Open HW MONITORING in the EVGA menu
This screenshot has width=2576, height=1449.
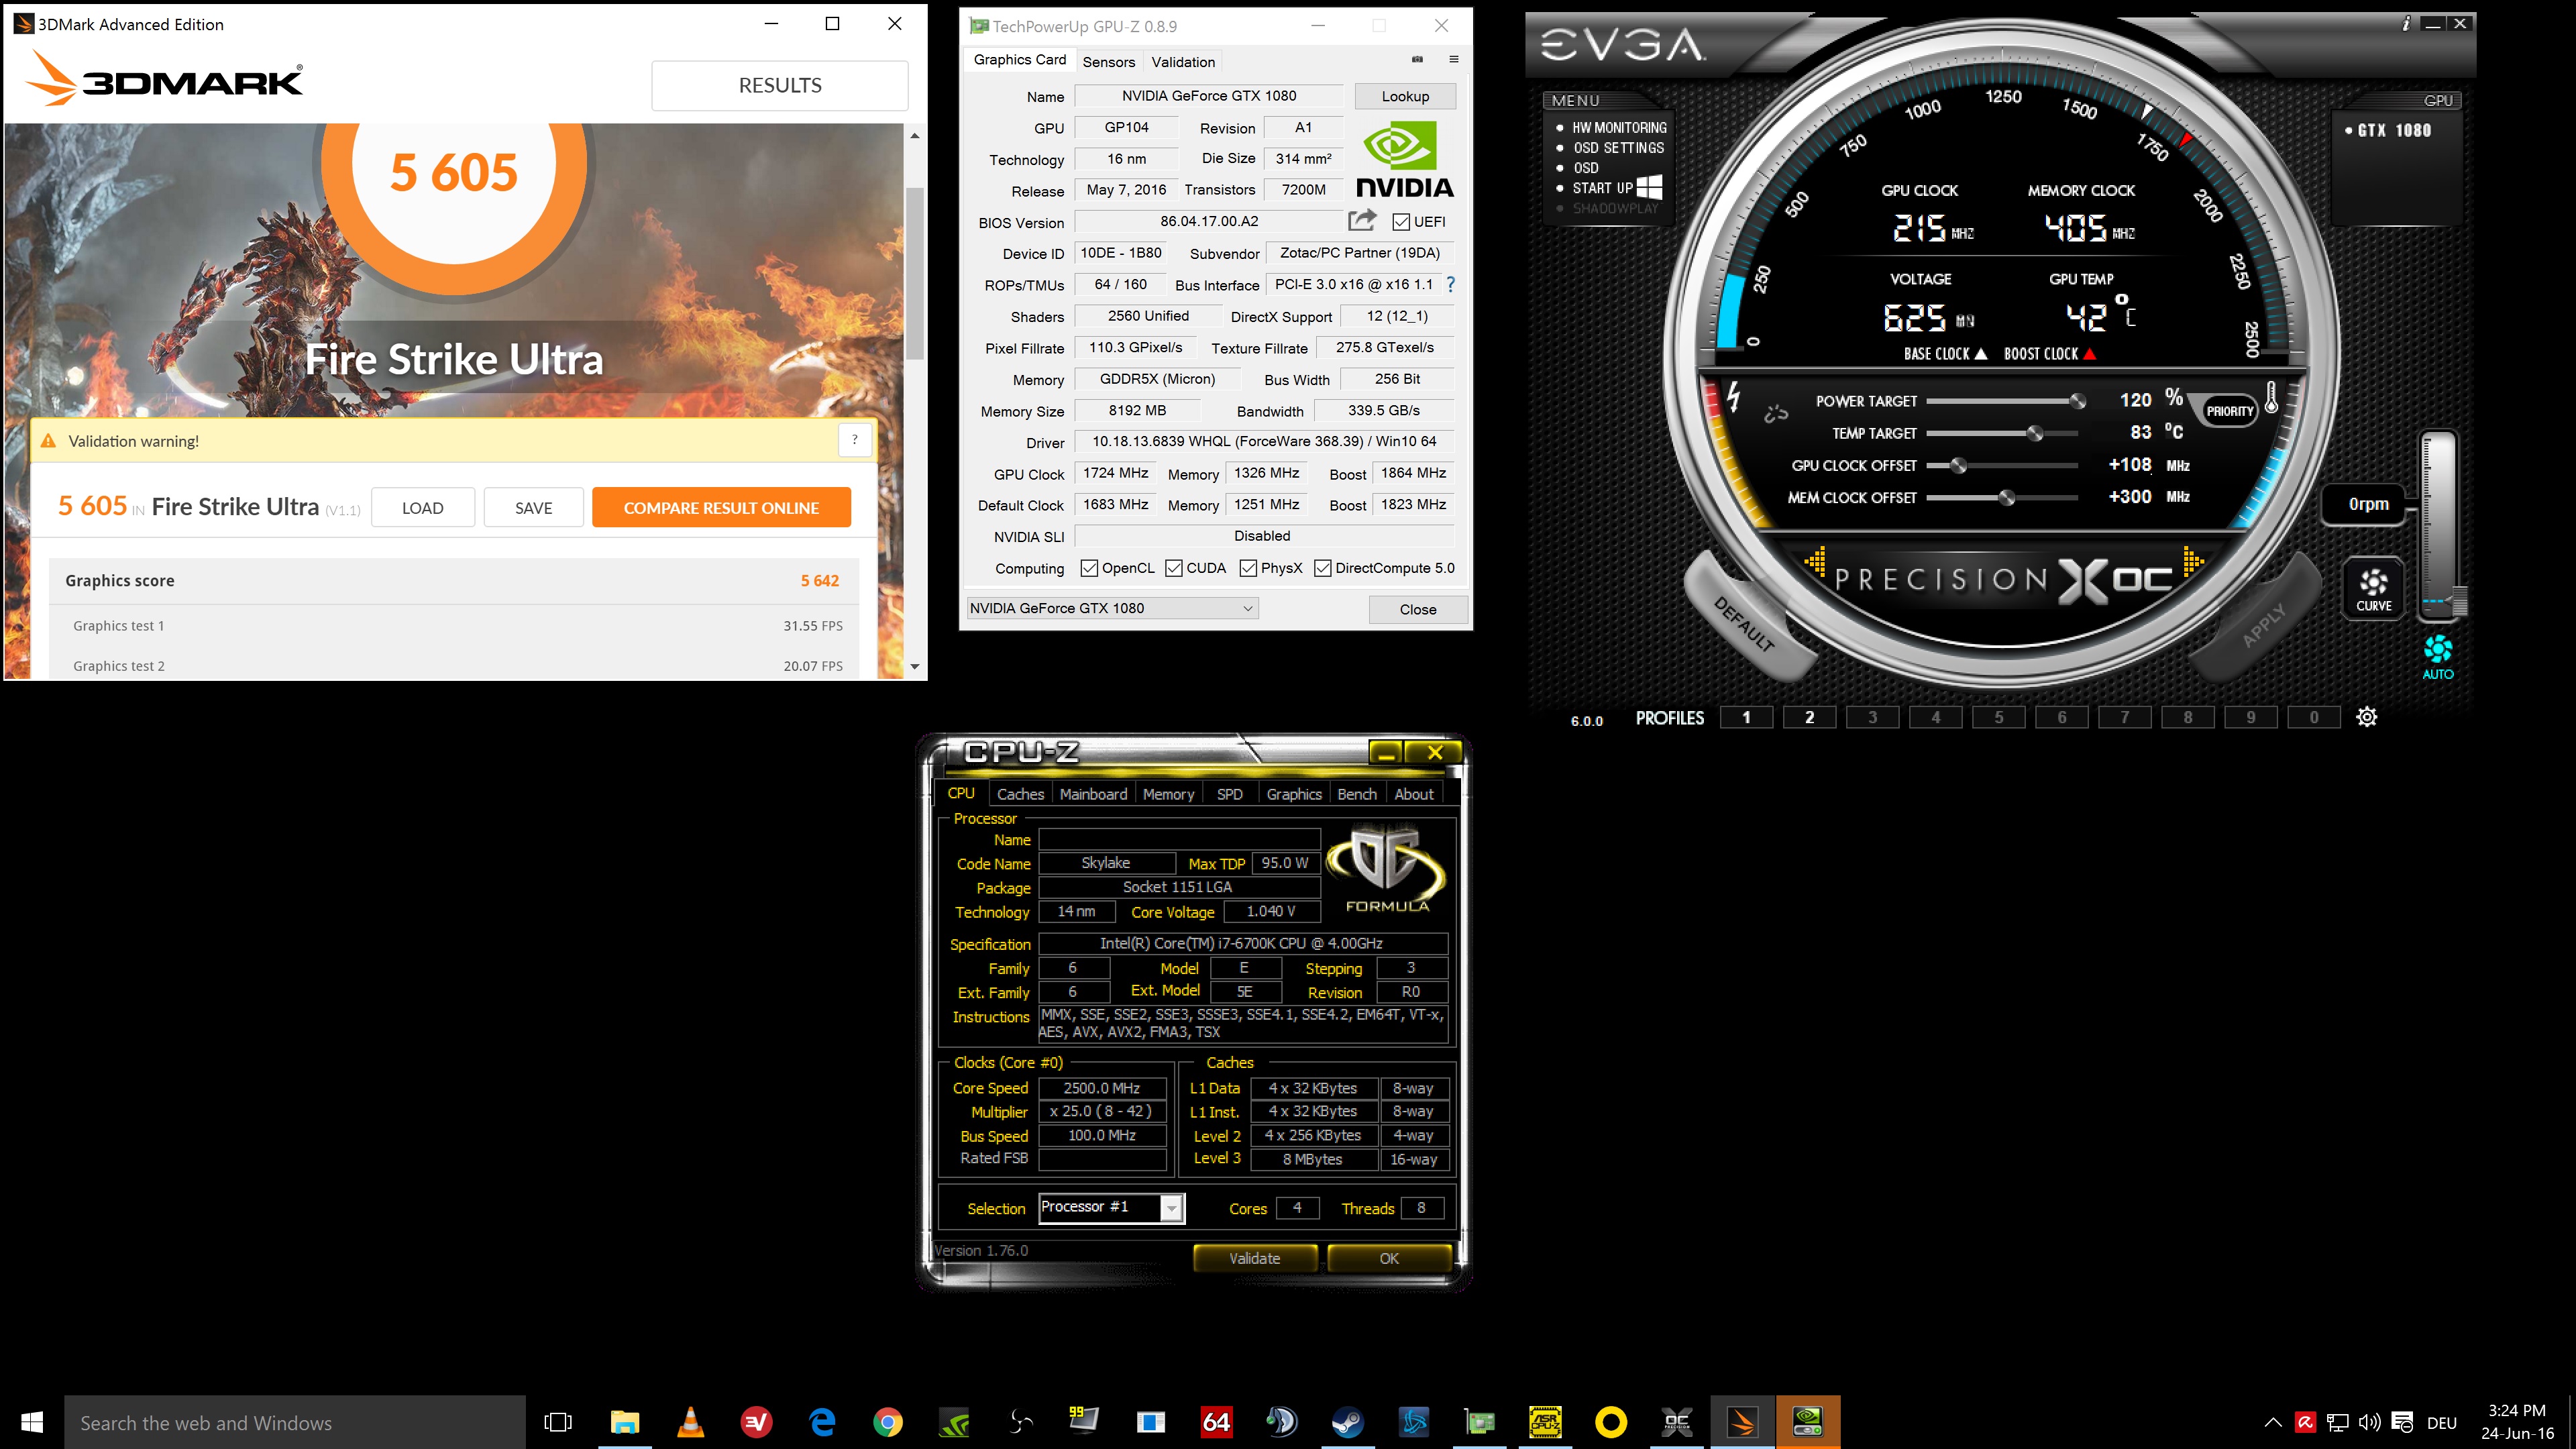tap(1619, 128)
